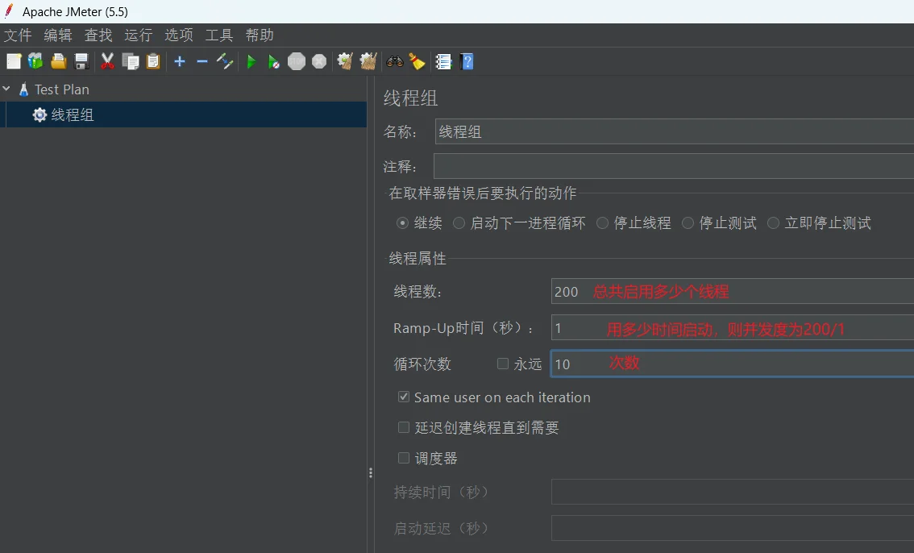Click the Stop test icon
This screenshot has width=914, height=553.
click(296, 61)
